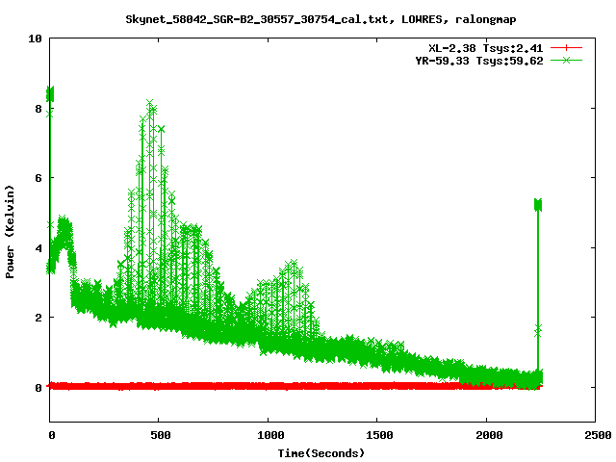Click x-axis tick label 1000
616x462 pixels.
click(x=270, y=435)
